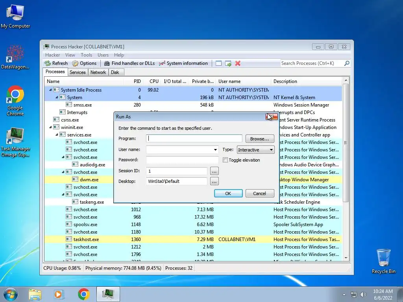Click the Browse... button
Viewport: 403px width, 302px height.
(260, 139)
